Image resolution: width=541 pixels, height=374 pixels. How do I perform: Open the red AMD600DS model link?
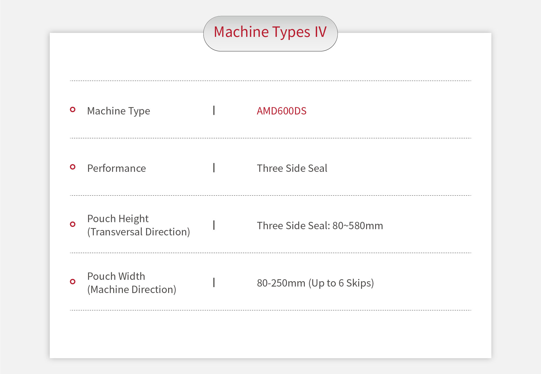click(x=281, y=111)
